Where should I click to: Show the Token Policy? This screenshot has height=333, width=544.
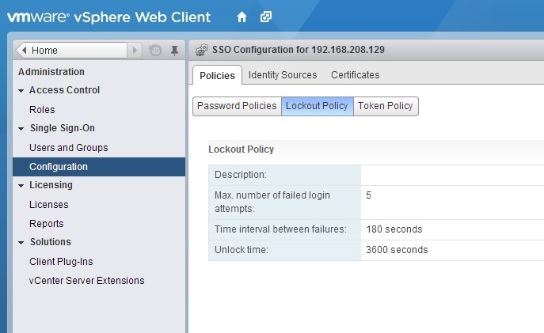click(386, 106)
